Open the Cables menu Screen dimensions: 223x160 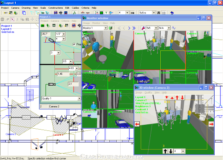pos(75,8)
